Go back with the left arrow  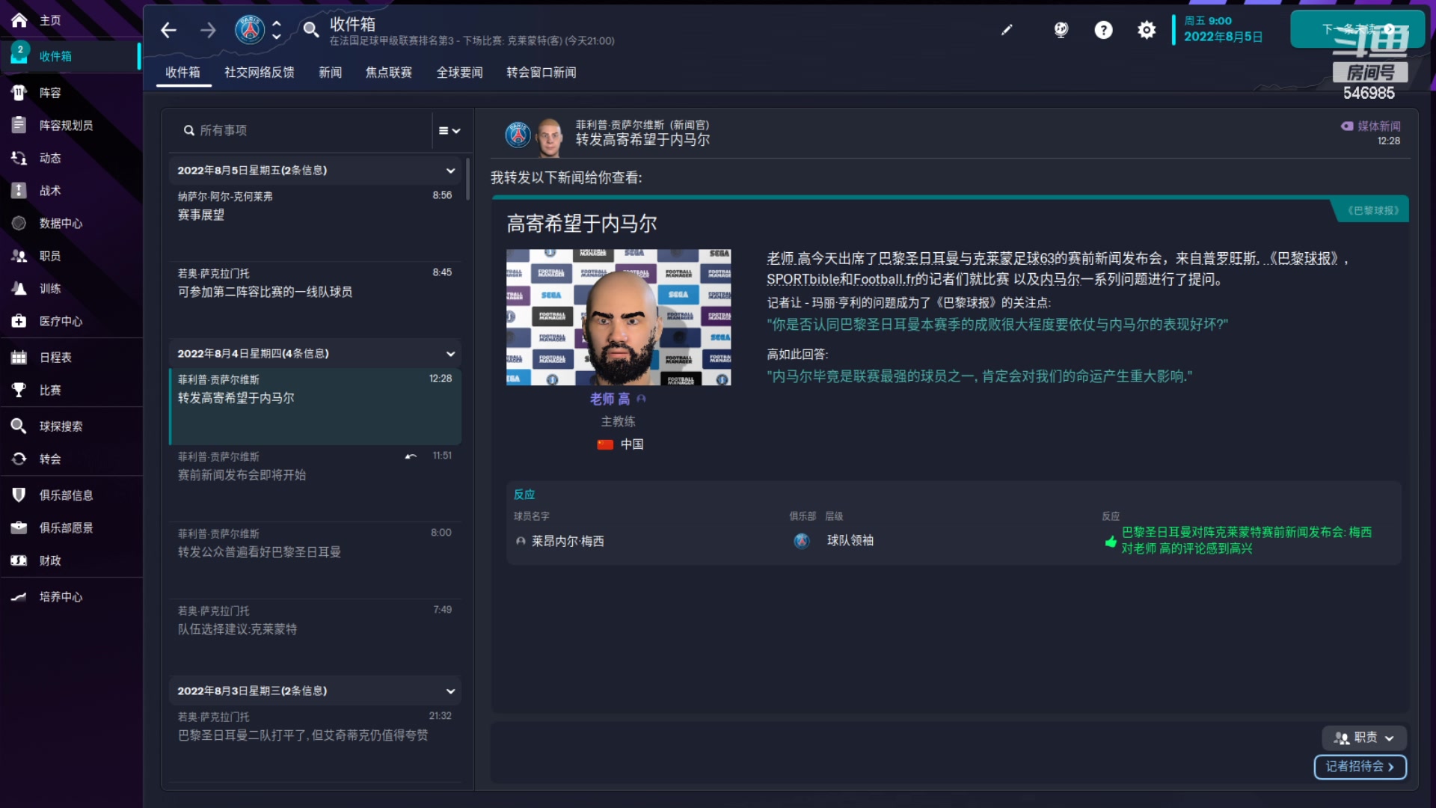point(169,30)
